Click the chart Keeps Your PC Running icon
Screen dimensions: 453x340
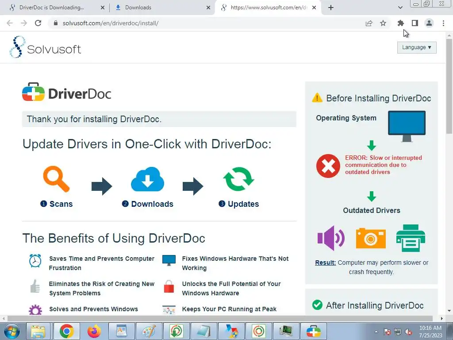click(169, 310)
